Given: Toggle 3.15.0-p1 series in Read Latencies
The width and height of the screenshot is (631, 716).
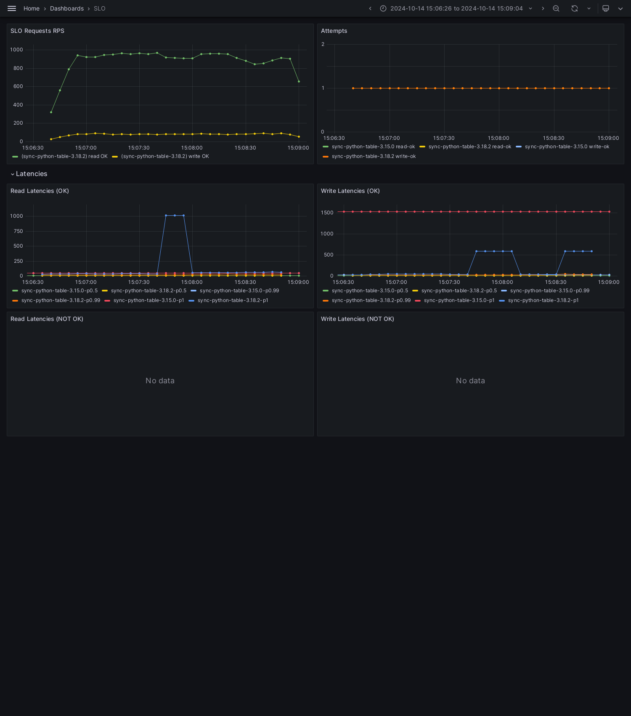Looking at the screenshot, I should pos(148,300).
